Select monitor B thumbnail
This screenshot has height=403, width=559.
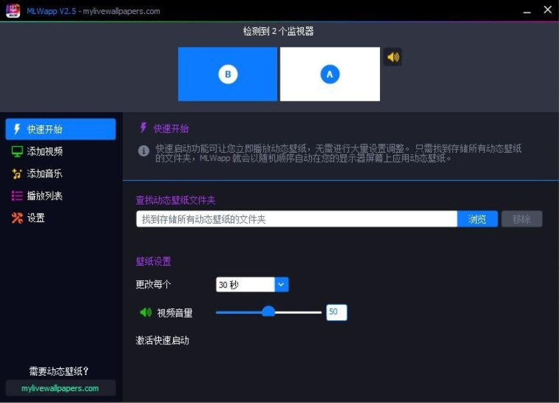click(x=228, y=74)
